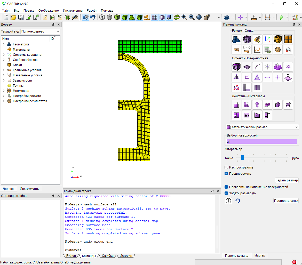Click the Undo arrow icon in toolbar
This screenshot has width=302, height=265.
coord(93,17)
